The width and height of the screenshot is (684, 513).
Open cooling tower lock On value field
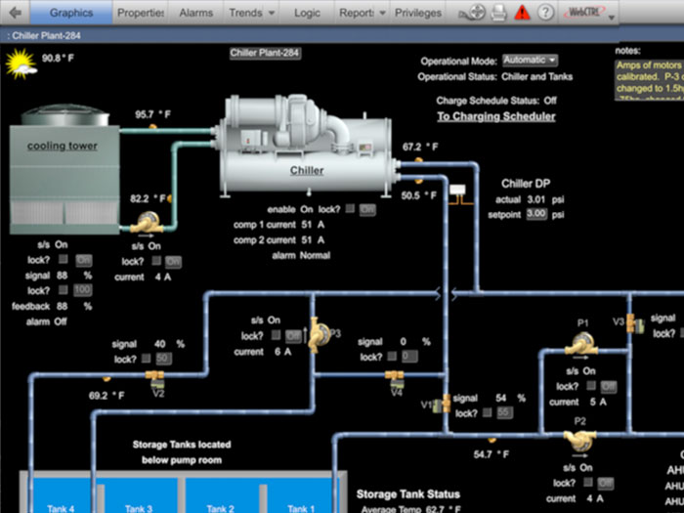[83, 261]
